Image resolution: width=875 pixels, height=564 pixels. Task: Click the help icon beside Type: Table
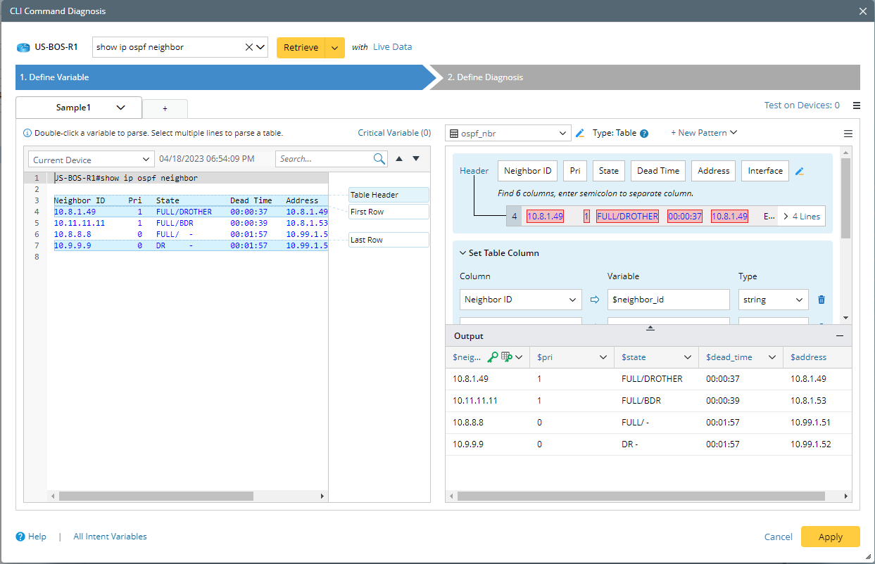pos(643,134)
